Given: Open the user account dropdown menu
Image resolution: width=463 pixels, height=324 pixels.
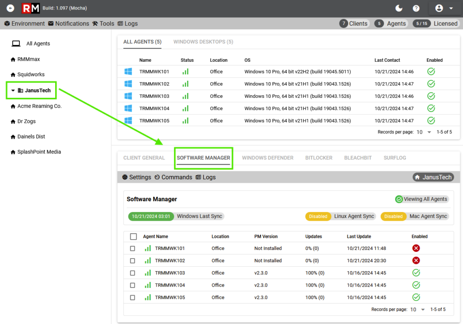Looking at the screenshot, I should [444, 8].
